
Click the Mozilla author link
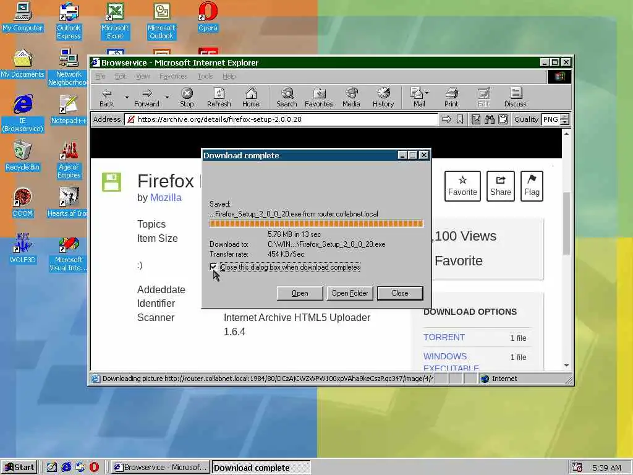coord(166,197)
